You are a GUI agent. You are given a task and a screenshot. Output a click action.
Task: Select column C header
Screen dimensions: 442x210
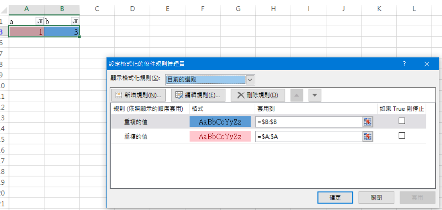coord(97,9)
